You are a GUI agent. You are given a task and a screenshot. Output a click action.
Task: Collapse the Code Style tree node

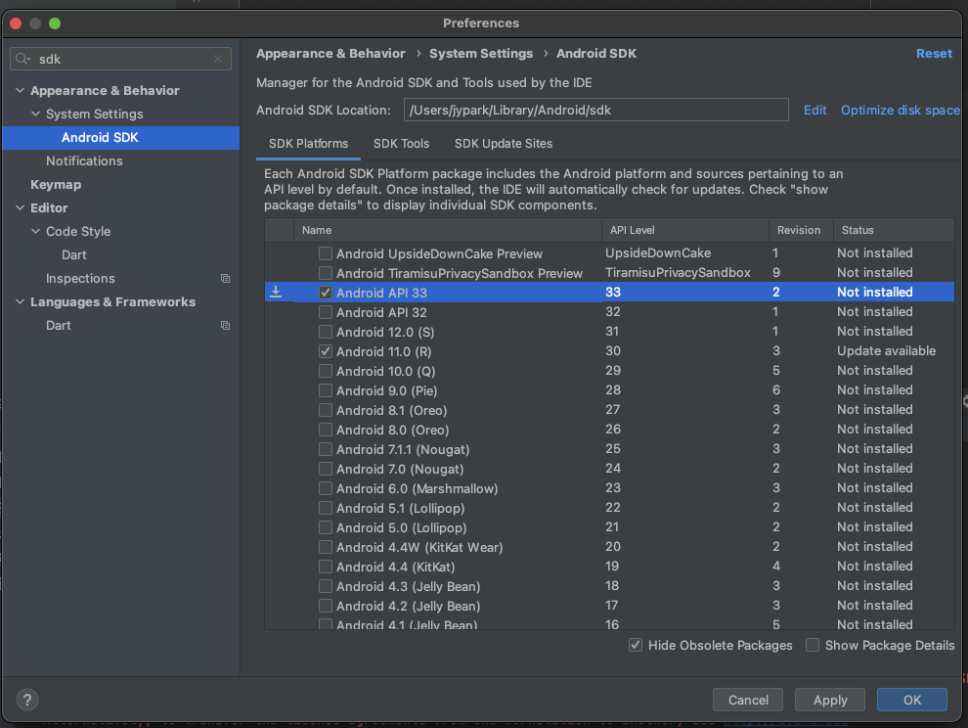click(36, 231)
